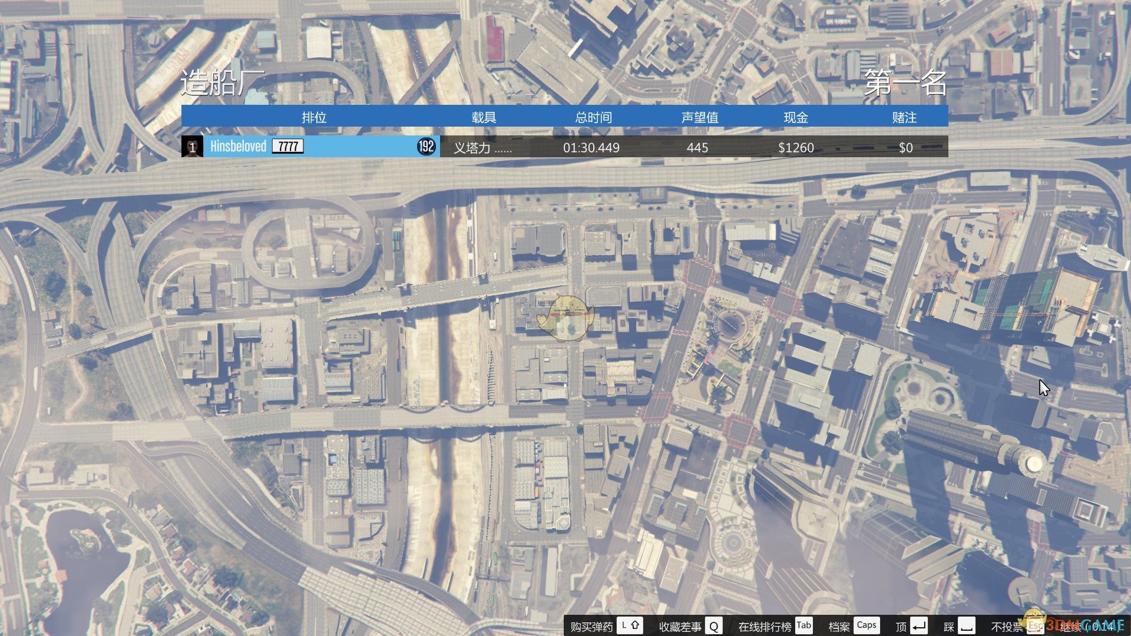
Task: Click the 造船厂 race title
Action: click(222, 82)
